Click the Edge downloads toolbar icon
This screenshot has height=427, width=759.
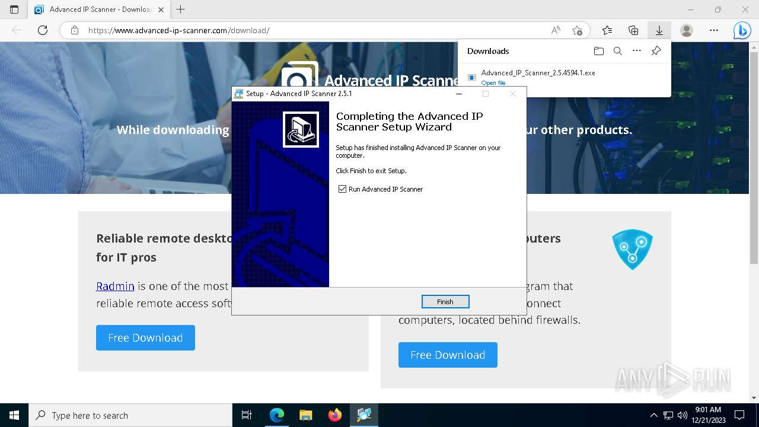659,30
